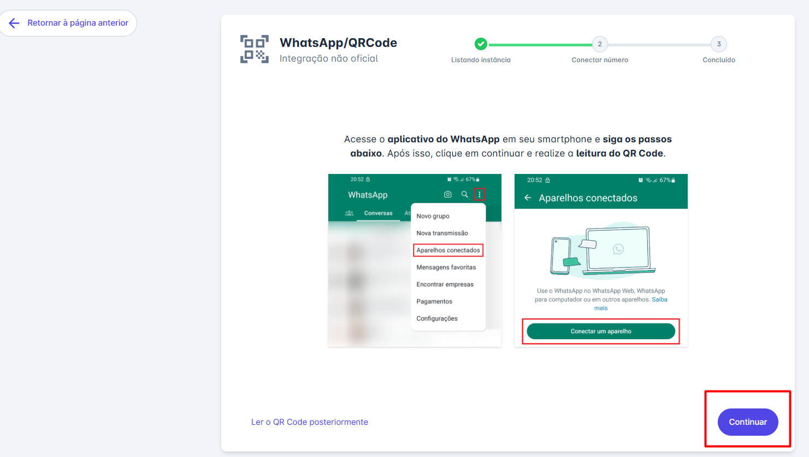
Task: Click the Listando instância step label
Action: pyautogui.click(x=481, y=60)
